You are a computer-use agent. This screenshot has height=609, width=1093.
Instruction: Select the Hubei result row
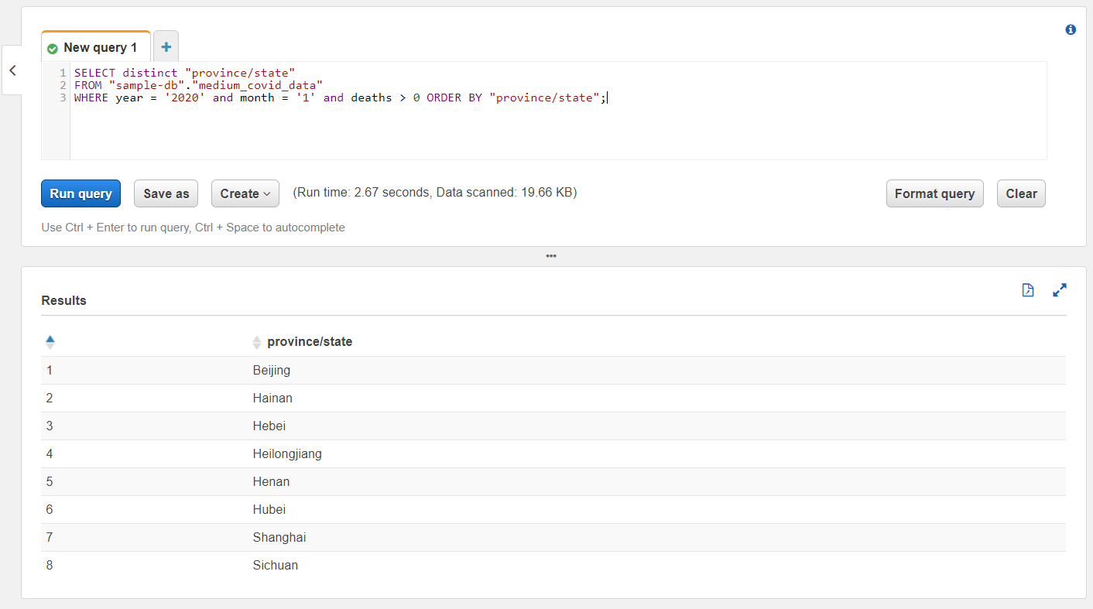[270, 509]
